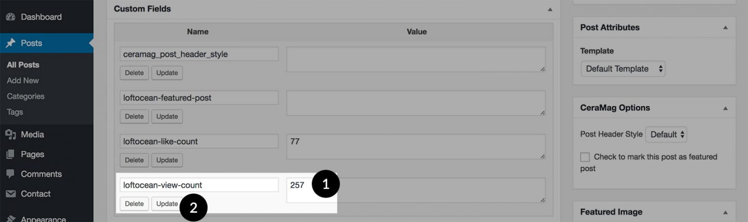Viewport: 748px width, 222px height.
Task: Click the Media library icon
Action: coord(10,135)
